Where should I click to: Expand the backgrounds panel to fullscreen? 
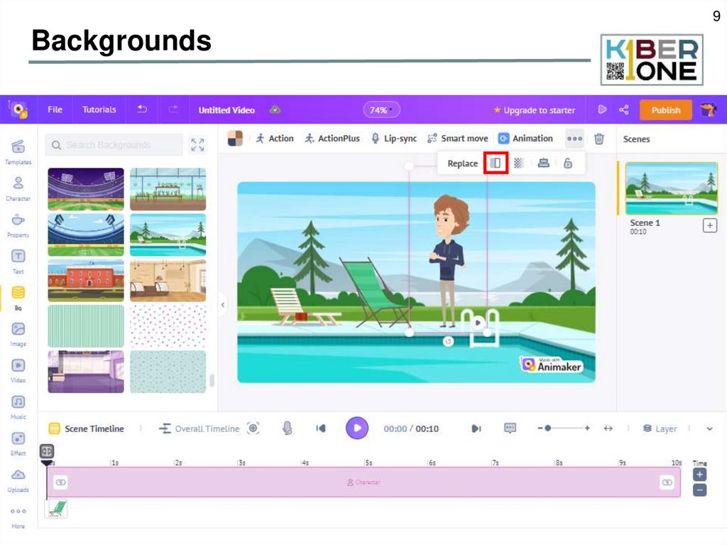[197, 145]
